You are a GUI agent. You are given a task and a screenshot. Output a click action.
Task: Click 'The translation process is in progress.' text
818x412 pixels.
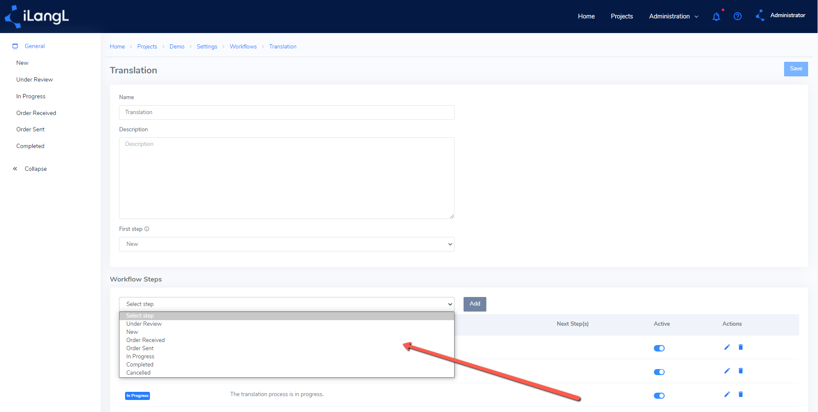coord(277,394)
